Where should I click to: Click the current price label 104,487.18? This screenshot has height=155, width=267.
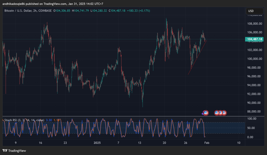point(255,39)
